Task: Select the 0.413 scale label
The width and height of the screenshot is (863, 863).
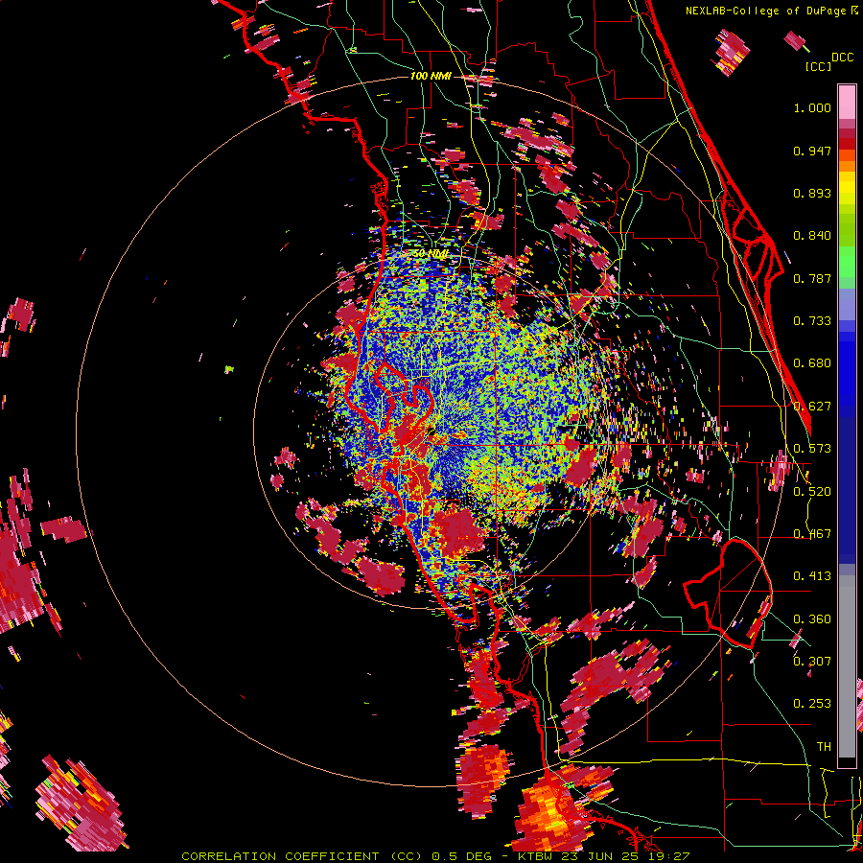Action: click(812, 576)
